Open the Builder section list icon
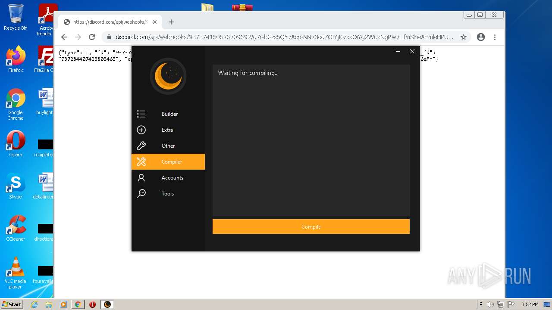 coord(141,114)
